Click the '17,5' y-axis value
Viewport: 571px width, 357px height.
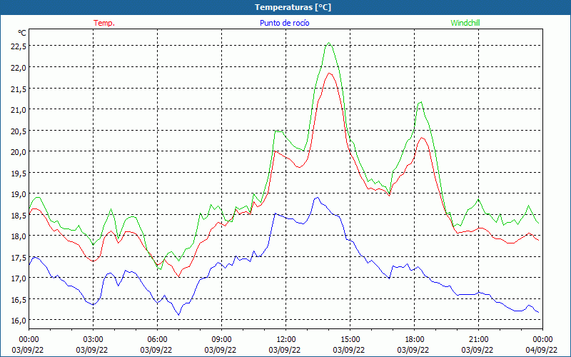[19, 257]
